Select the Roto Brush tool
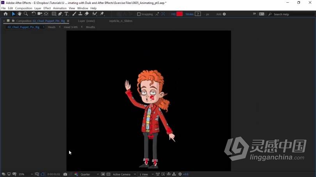Viewport: 316px width, 177px height. (x=94, y=14)
